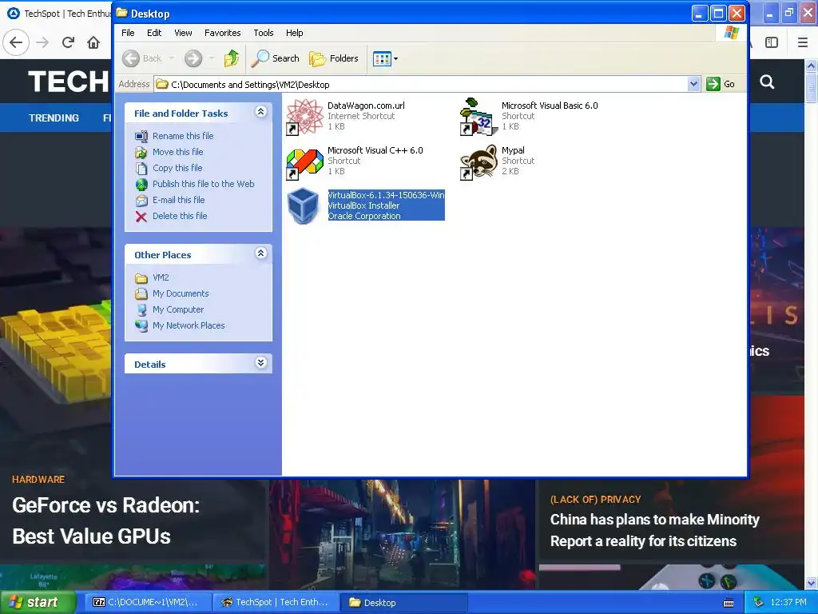Open the Views icon dropdown
Image resolution: width=818 pixels, height=614 pixels.
pyautogui.click(x=386, y=58)
